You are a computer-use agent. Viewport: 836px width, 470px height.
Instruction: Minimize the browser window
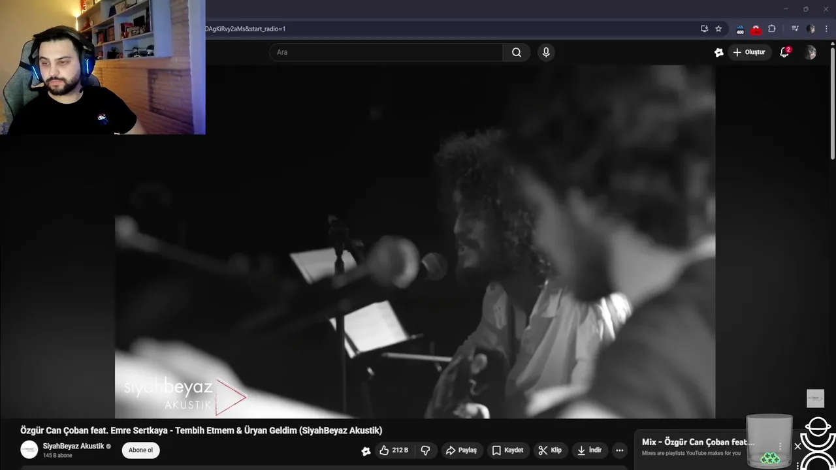pos(786,9)
